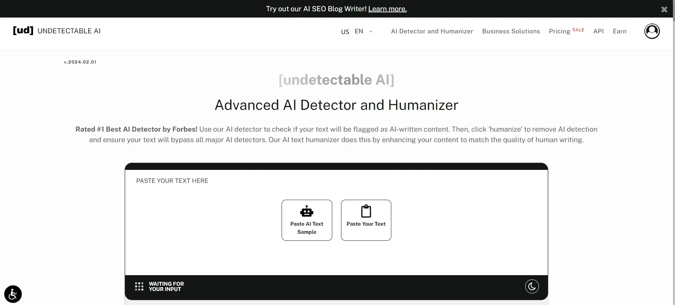Open the accessibility options widget
675x305 pixels.
(x=13, y=294)
